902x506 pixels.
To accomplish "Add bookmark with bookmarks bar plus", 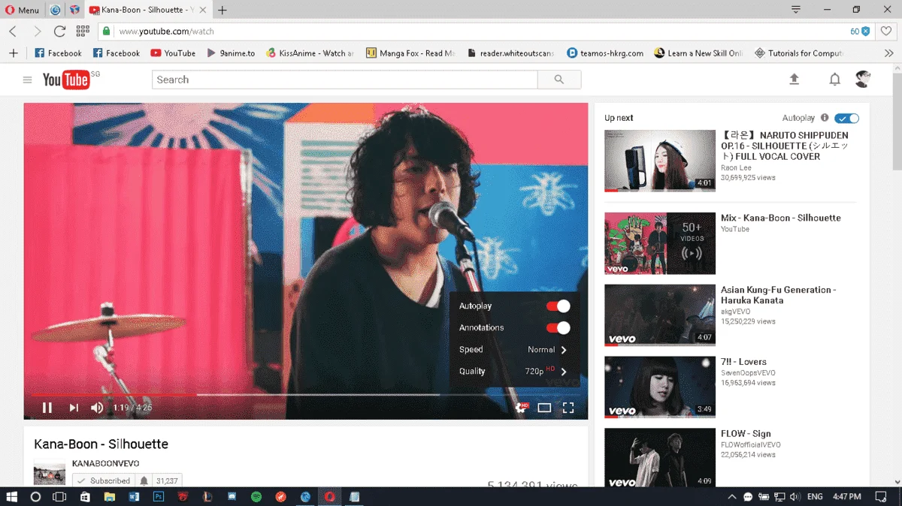I will pyautogui.click(x=13, y=53).
